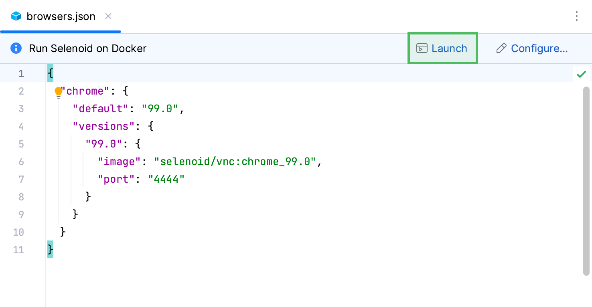Click the highlighted opening brace on line 1

click(50, 73)
